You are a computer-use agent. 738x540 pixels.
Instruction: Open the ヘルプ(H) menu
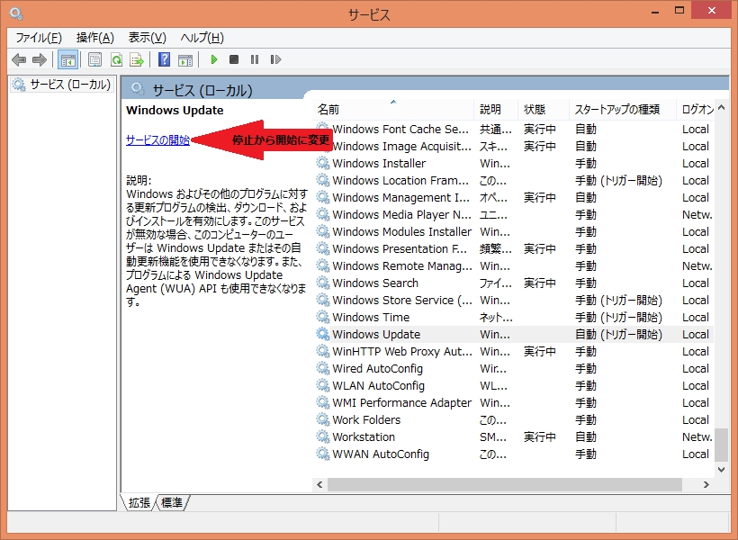(202, 38)
